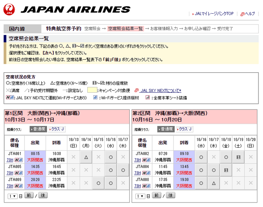
Task: Select JTA004 circle availability on 10/16
Action: [x=201, y=170]
